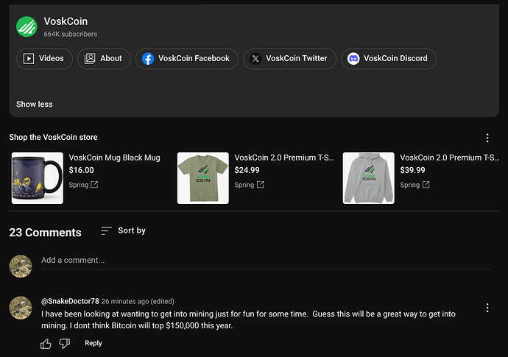Select the VoskCoin Mug Black Mug title
Viewport: 508px width, 357px height.
pyautogui.click(x=114, y=158)
